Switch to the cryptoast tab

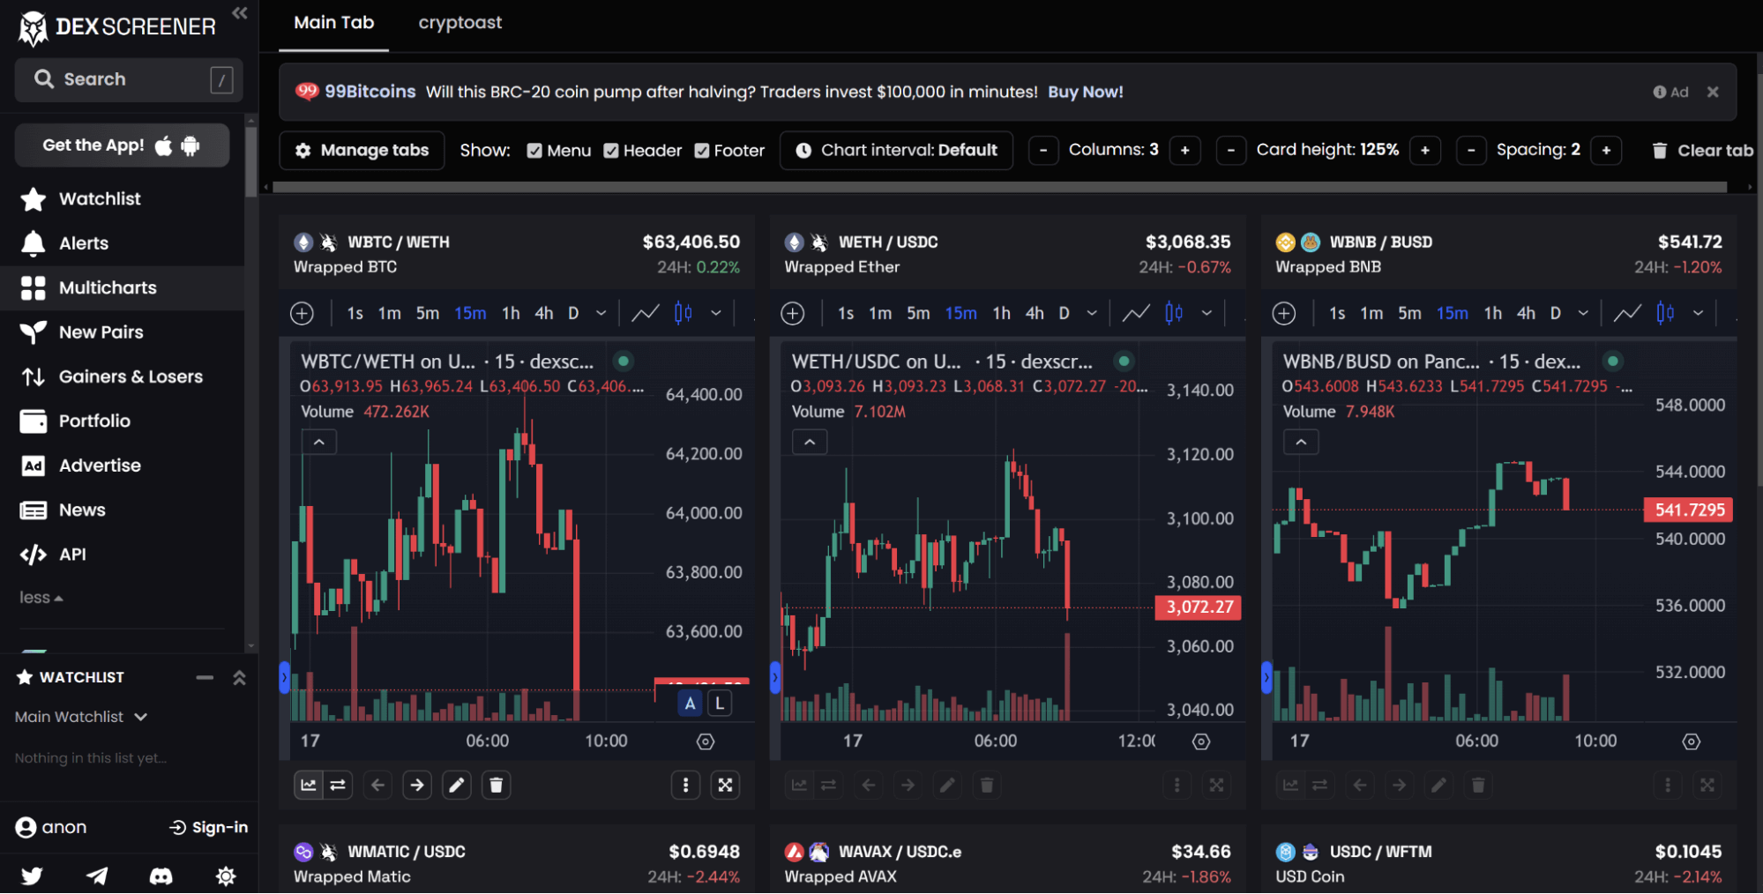click(459, 23)
